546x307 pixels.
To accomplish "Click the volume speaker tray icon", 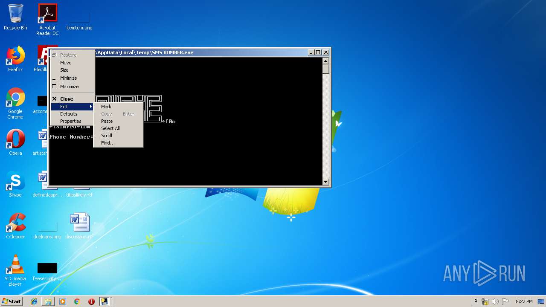I will pyautogui.click(x=495, y=301).
